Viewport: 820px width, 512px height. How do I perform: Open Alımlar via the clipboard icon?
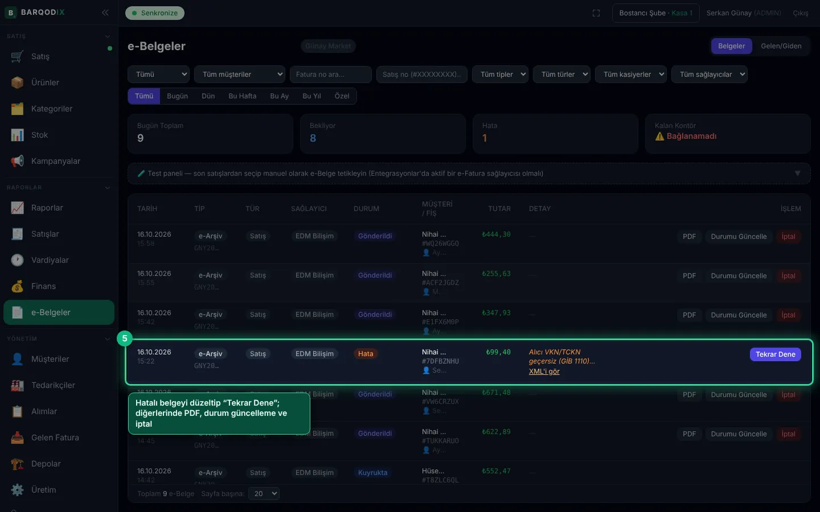click(17, 411)
